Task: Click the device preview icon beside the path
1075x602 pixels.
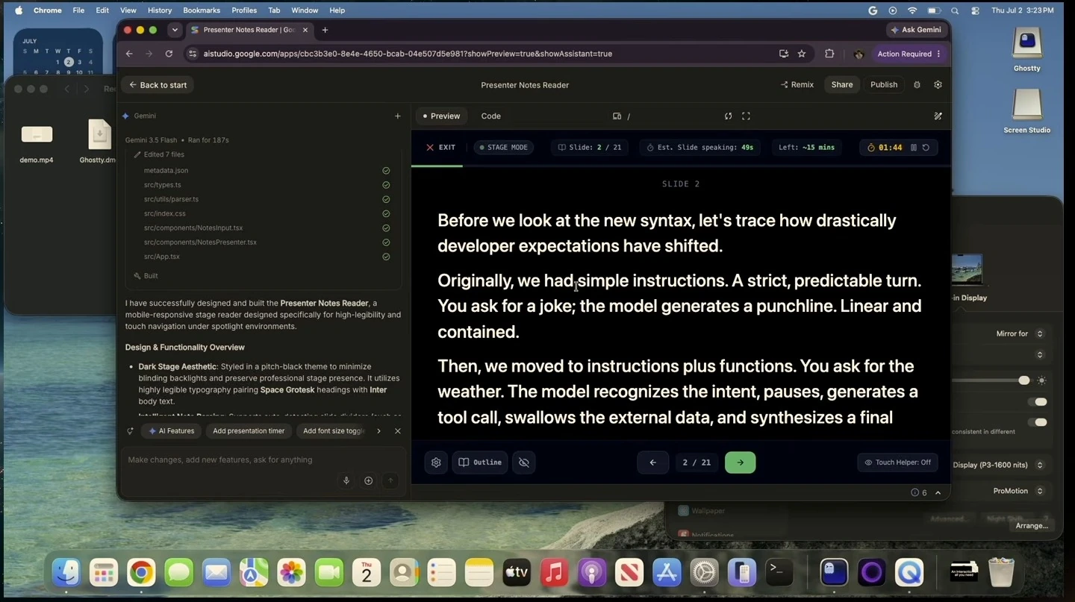Action: click(617, 116)
